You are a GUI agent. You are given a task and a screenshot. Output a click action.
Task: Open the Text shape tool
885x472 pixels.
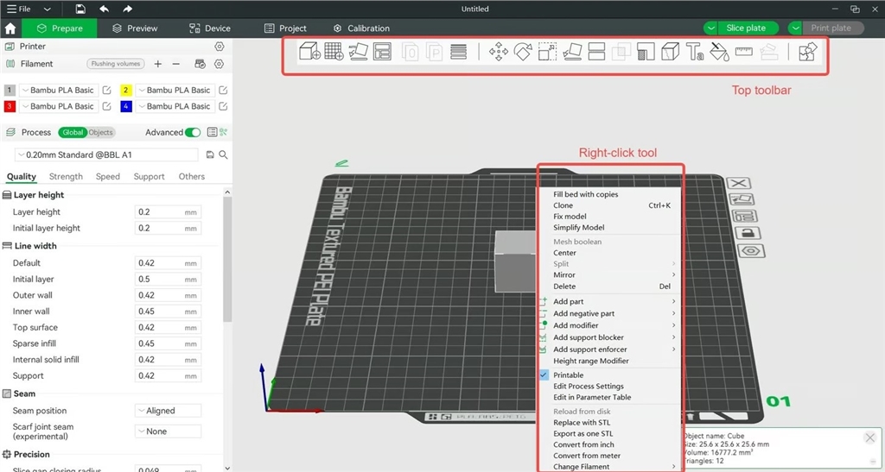(x=695, y=53)
